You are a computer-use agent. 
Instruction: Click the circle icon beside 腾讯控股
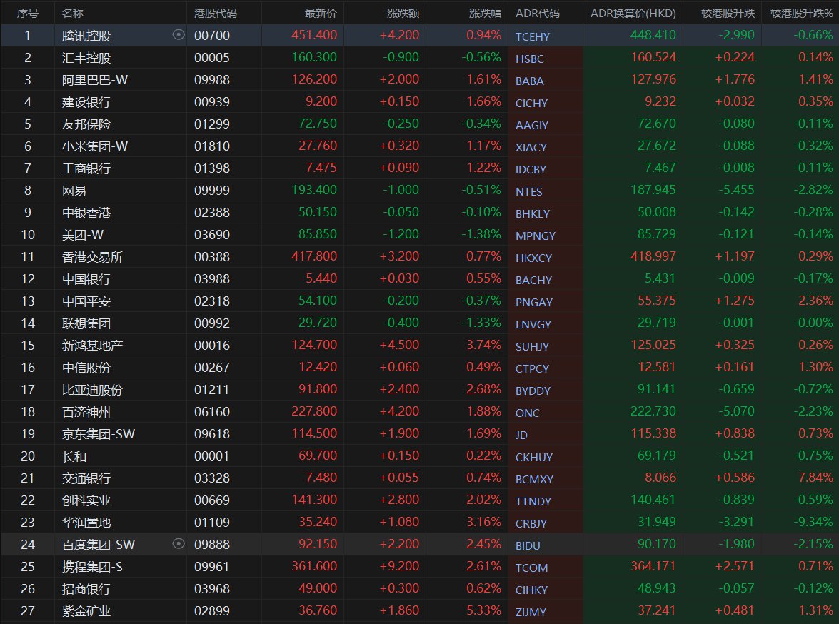tap(179, 35)
